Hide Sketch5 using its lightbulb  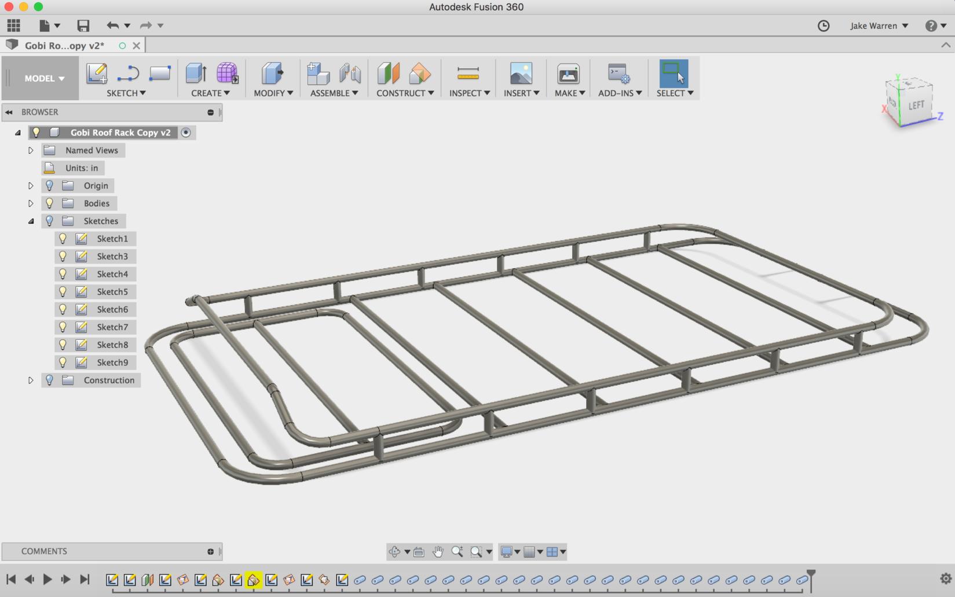[63, 292]
